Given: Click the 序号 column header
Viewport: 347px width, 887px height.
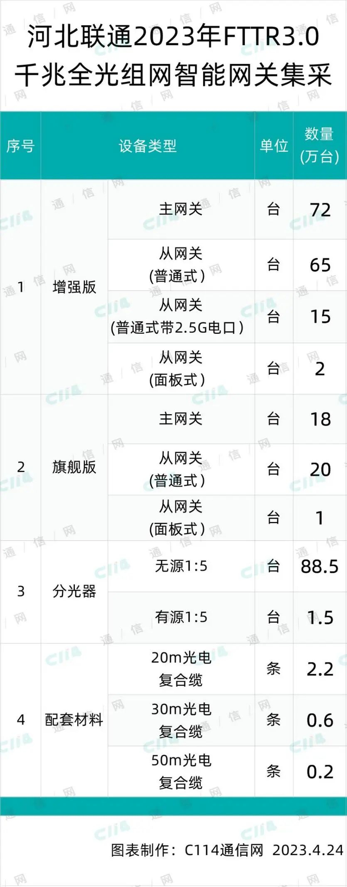Looking at the screenshot, I should [20, 146].
